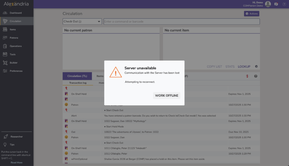Click the Read More link

pyautogui.click(x=16, y=163)
